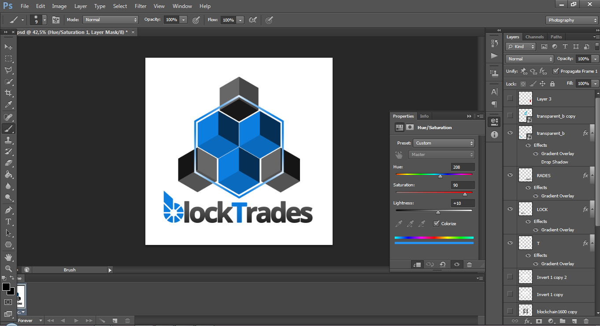Select the Pen tool

(x=8, y=210)
